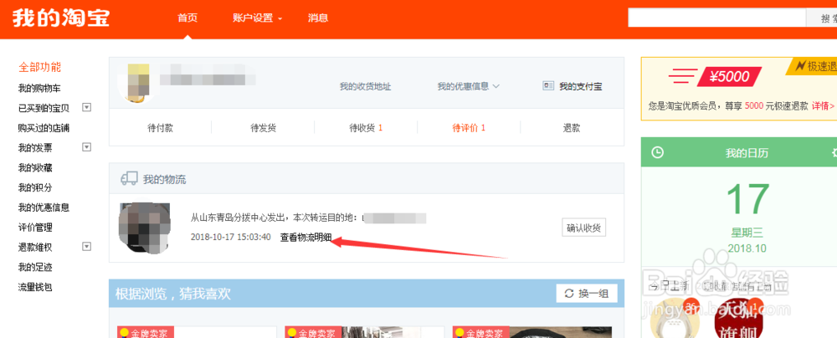837x338 pixels.
Task: Open 购买过的店铺 link
Action: (44, 128)
